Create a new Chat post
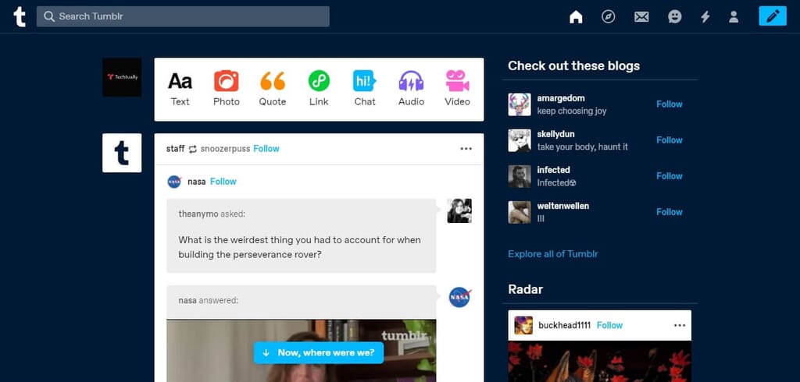800x382 pixels. [x=365, y=89]
